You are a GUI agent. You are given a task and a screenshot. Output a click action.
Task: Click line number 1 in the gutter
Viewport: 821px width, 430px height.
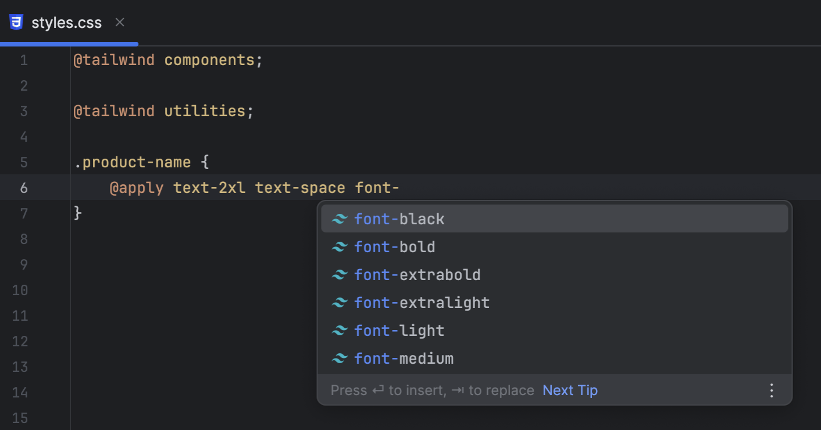coord(24,60)
